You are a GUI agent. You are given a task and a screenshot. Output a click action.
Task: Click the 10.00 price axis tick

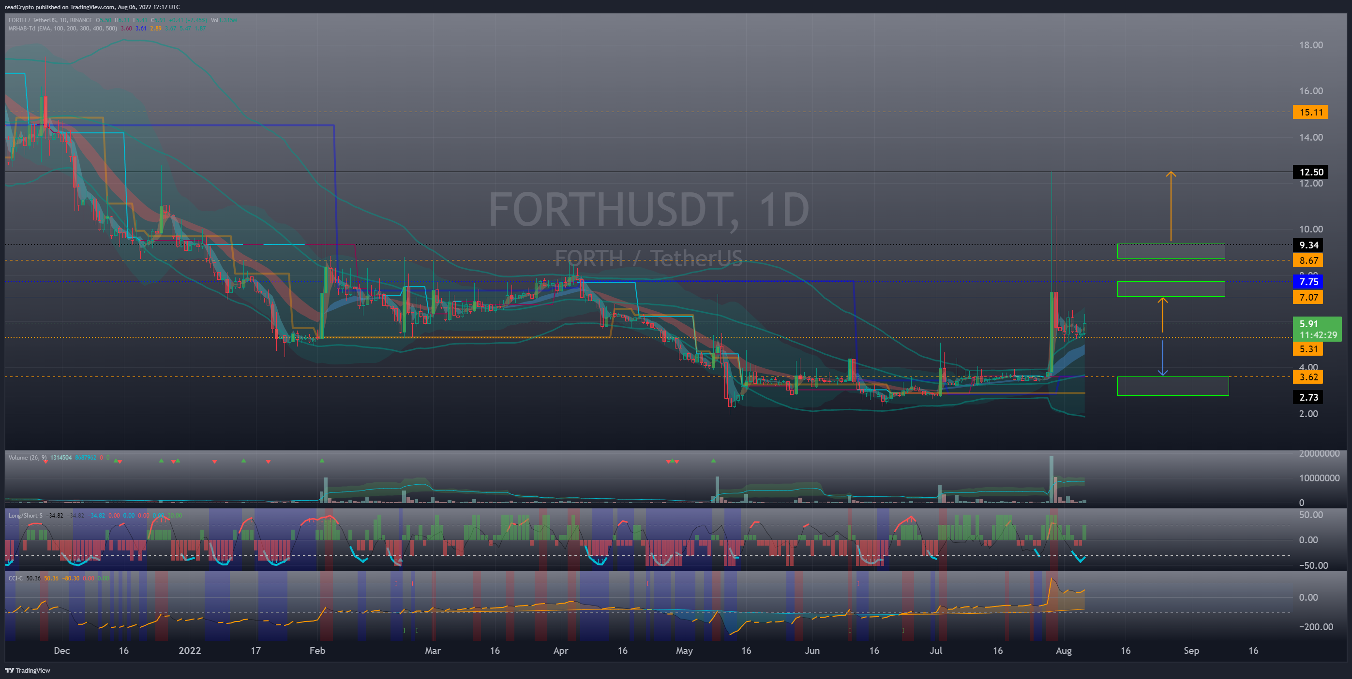[1310, 229]
